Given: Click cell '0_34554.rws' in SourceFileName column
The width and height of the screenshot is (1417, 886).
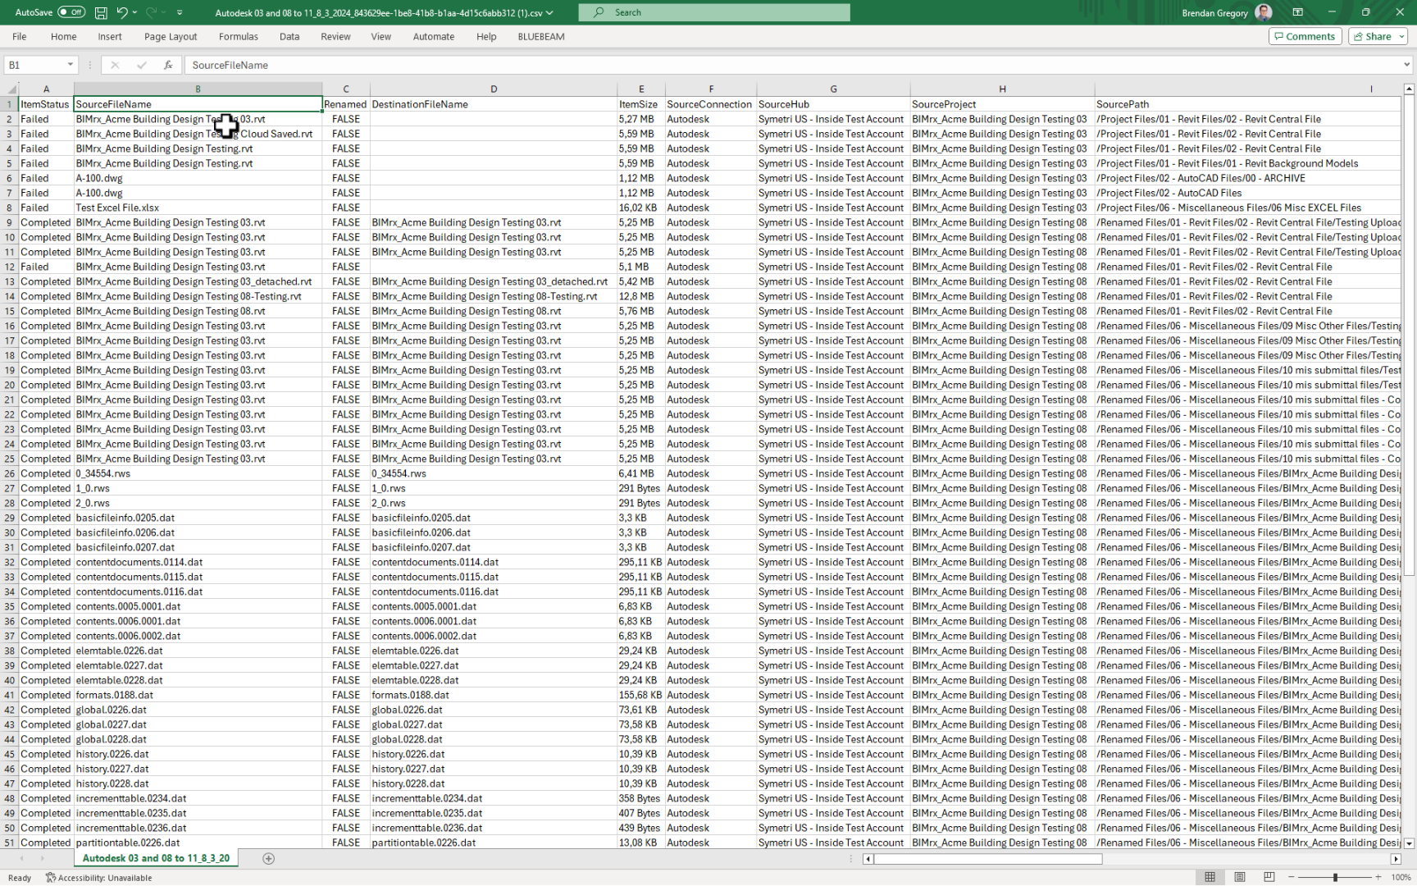Looking at the screenshot, I should 198,473.
